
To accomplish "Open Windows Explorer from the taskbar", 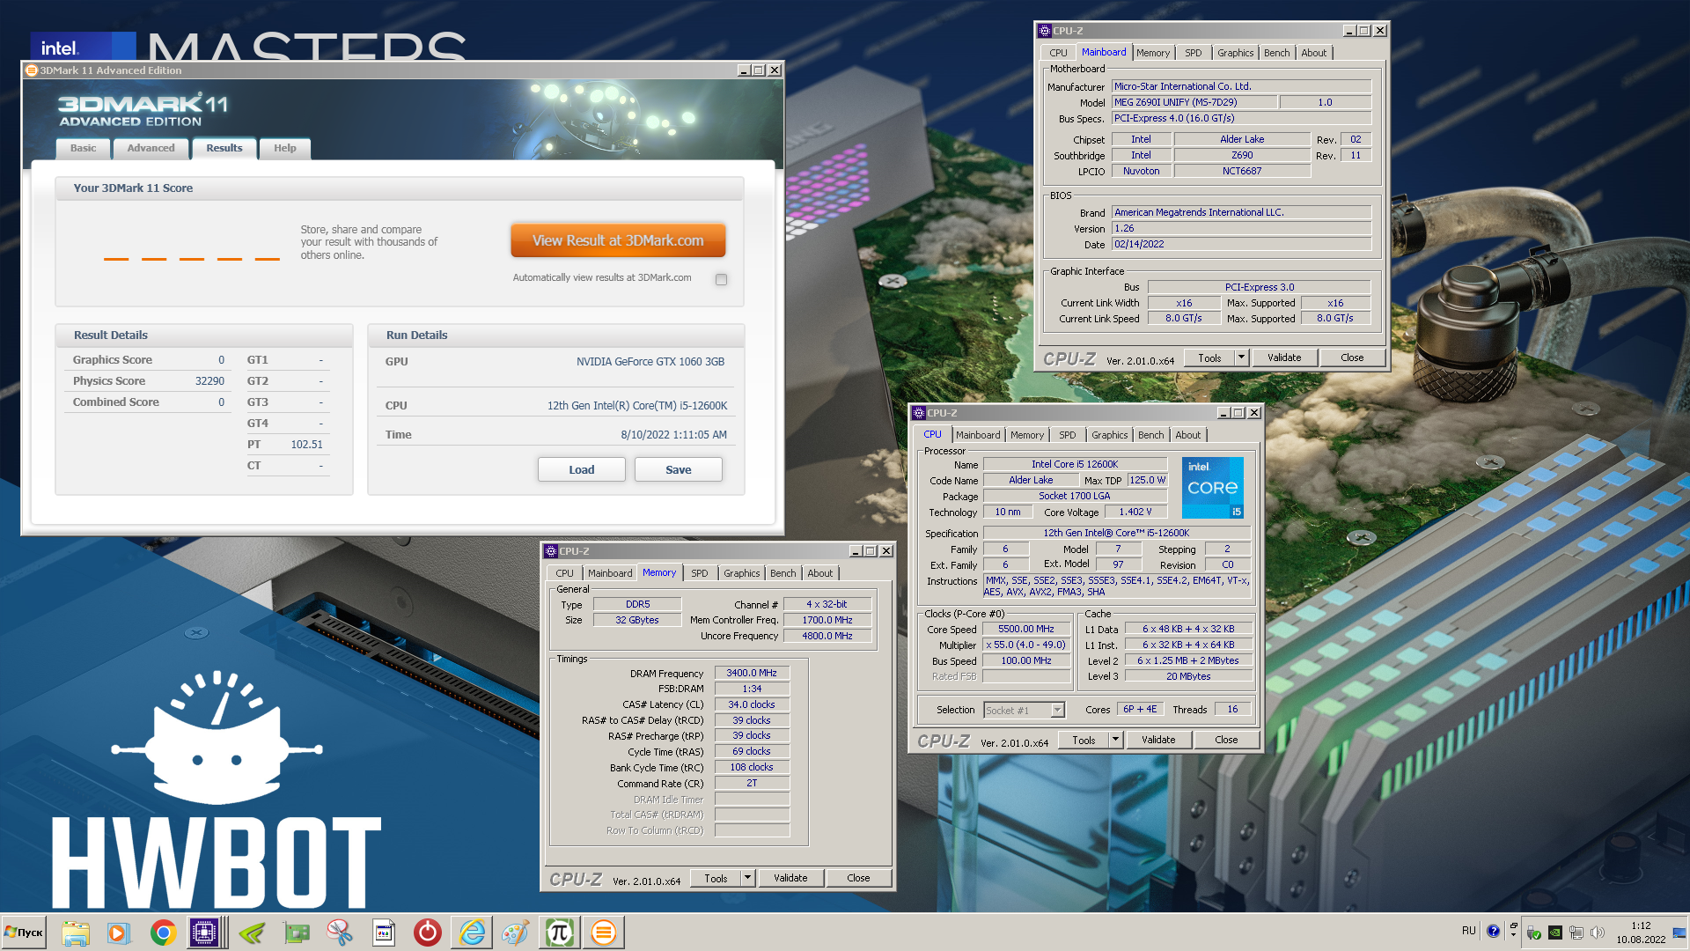I will [76, 933].
